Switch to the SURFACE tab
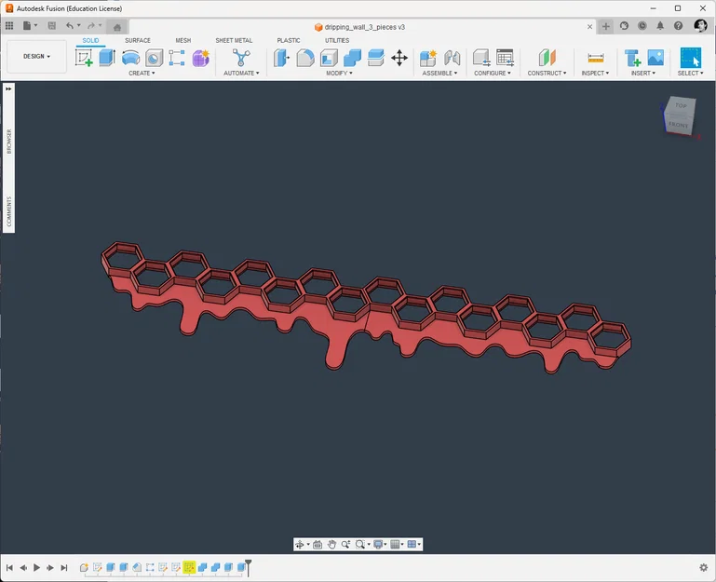 (138, 40)
